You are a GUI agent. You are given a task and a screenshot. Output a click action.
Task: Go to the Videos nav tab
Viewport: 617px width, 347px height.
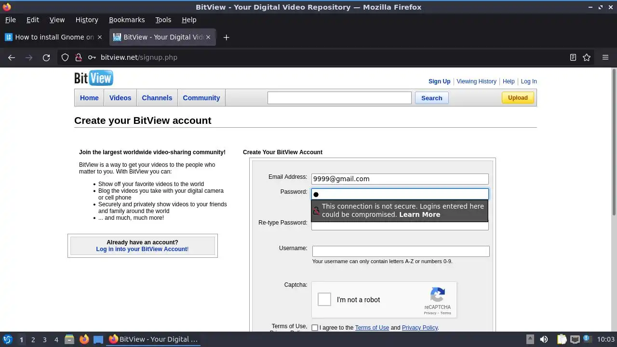[x=120, y=98]
